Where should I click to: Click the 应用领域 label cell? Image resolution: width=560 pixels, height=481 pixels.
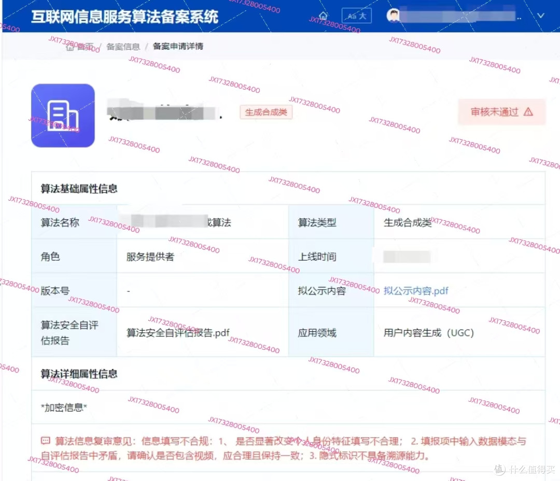coord(331,332)
